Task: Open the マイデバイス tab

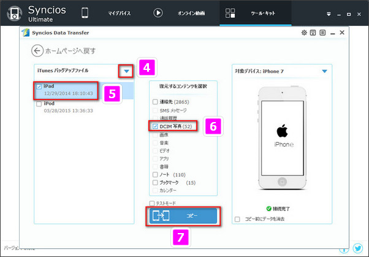Action: [x=120, y=13]
